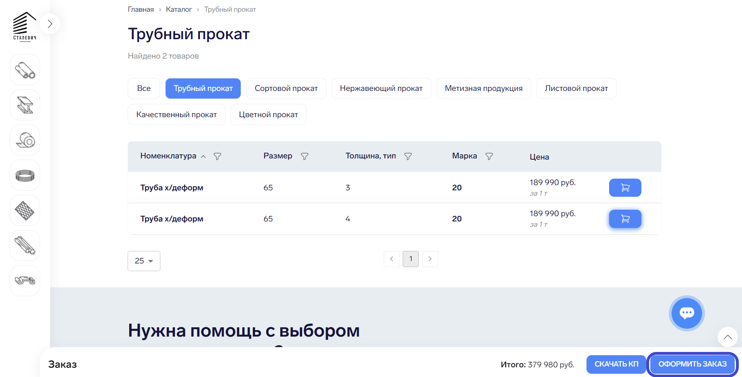The height and width of the screenshot is (377, 742).
Task: Switch to the Цветной прокат tab
Action: [x=269, y=115]
